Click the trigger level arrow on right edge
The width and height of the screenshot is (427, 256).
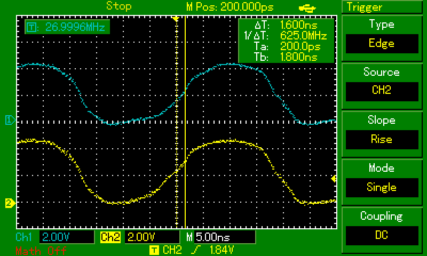coord(334,178)
